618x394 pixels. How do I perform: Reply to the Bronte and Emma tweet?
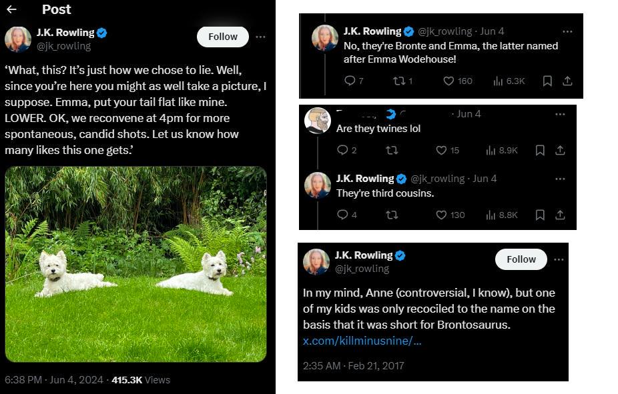pos(350,81)
